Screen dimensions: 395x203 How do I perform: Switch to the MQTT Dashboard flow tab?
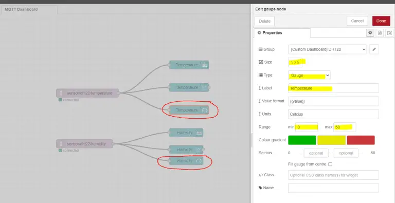pyautogui.click(x=21, y=9)
